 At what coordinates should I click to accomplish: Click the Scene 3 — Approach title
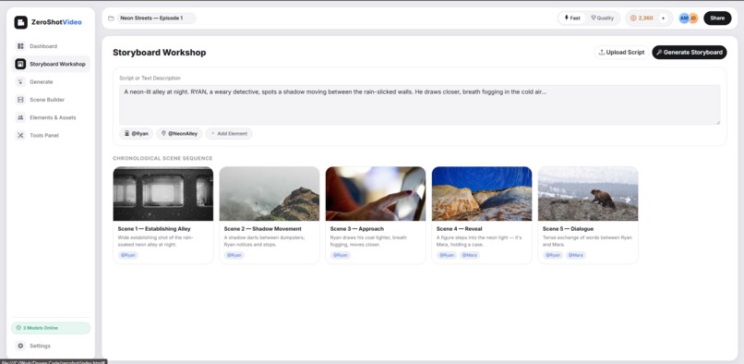[357, 228]
